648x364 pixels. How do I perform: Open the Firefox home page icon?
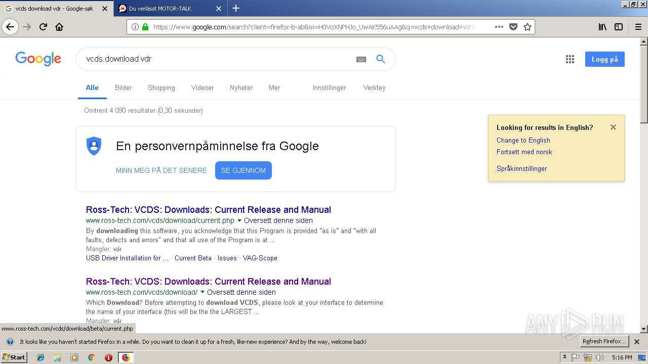tap(59, 27)
